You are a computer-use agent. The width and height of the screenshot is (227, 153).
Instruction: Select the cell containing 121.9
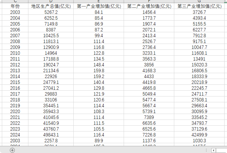tap(99, 94)
